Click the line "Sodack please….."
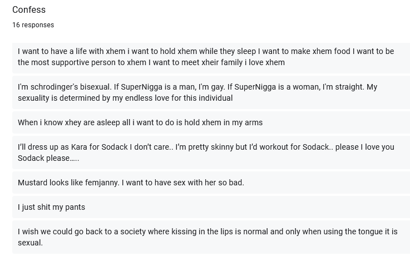The image size is (410, 256). pos(48,158)
